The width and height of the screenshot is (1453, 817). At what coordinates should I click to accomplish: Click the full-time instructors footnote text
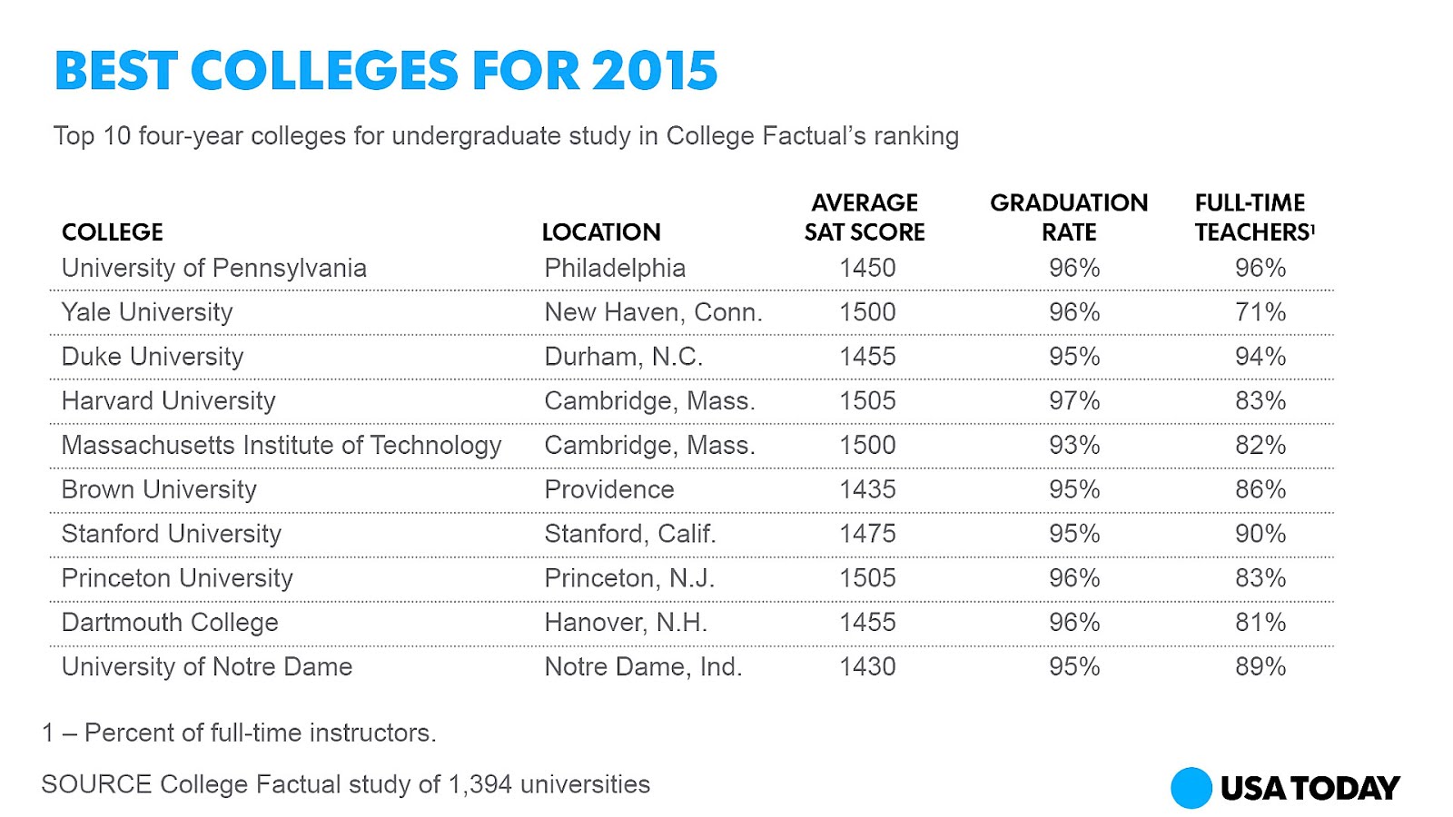click(x=240, y=733)
